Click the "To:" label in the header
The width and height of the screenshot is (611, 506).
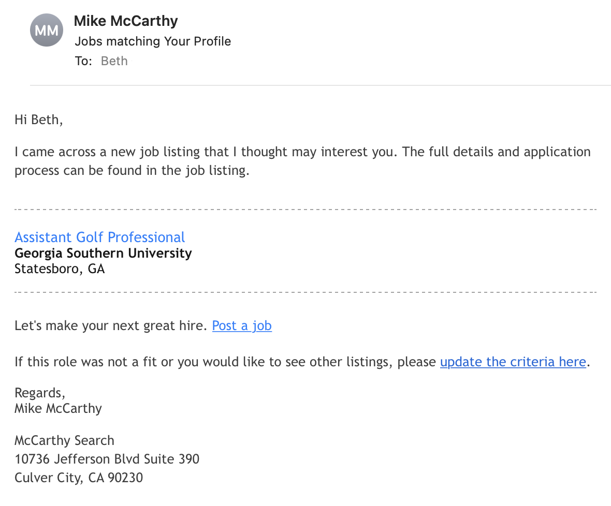(83, 61)
